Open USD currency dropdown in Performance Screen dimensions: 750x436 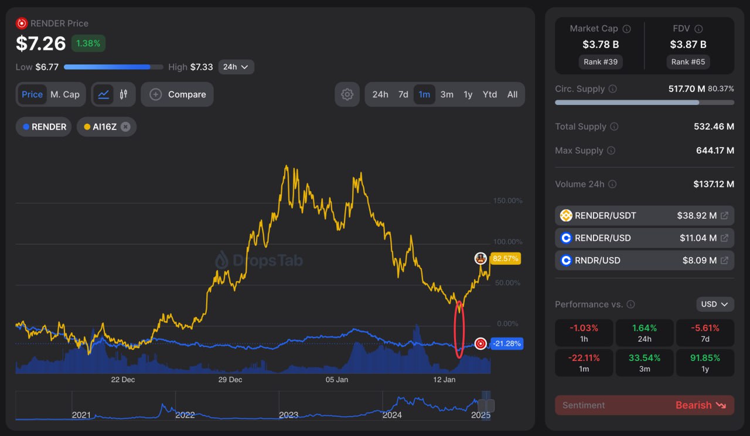click(x=715, y=304)
